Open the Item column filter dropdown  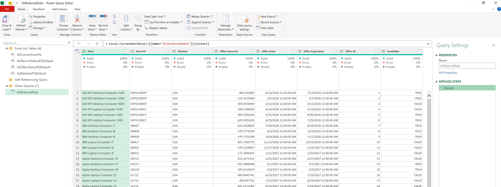pos(127,51)
